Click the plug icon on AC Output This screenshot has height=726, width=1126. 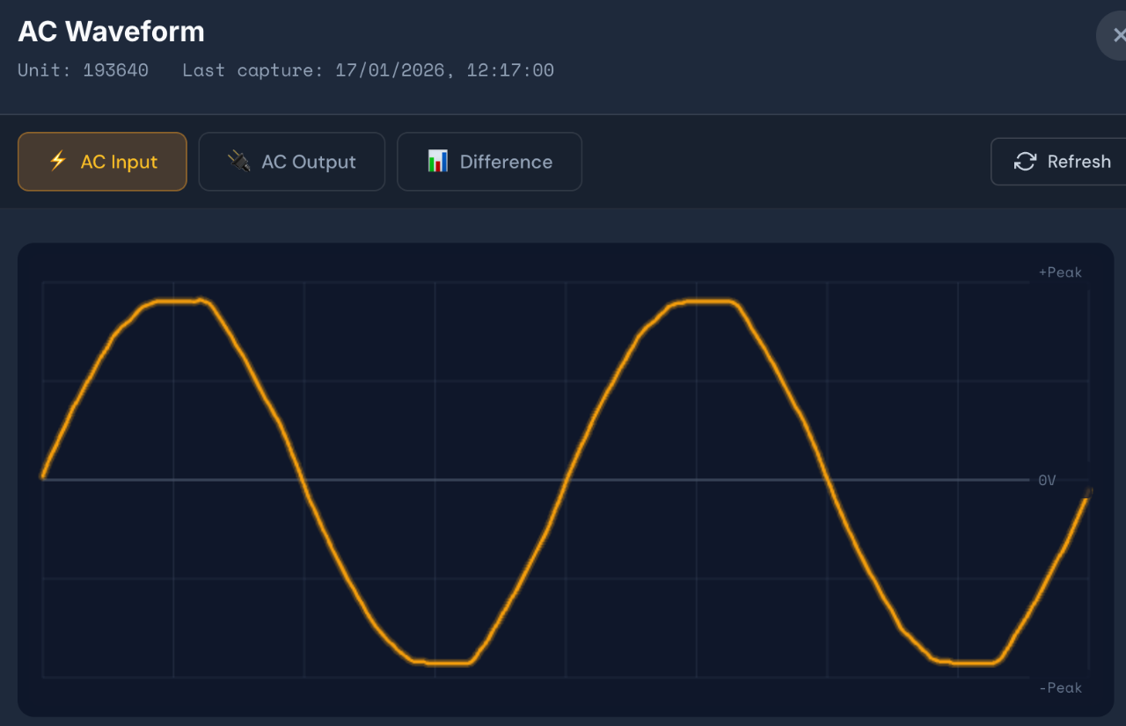coord(238,161)
